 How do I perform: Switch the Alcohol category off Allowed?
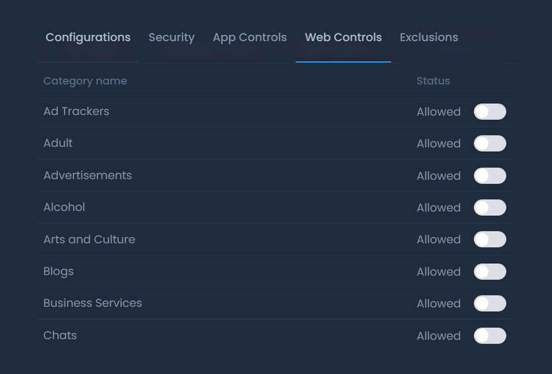[490, 207]
